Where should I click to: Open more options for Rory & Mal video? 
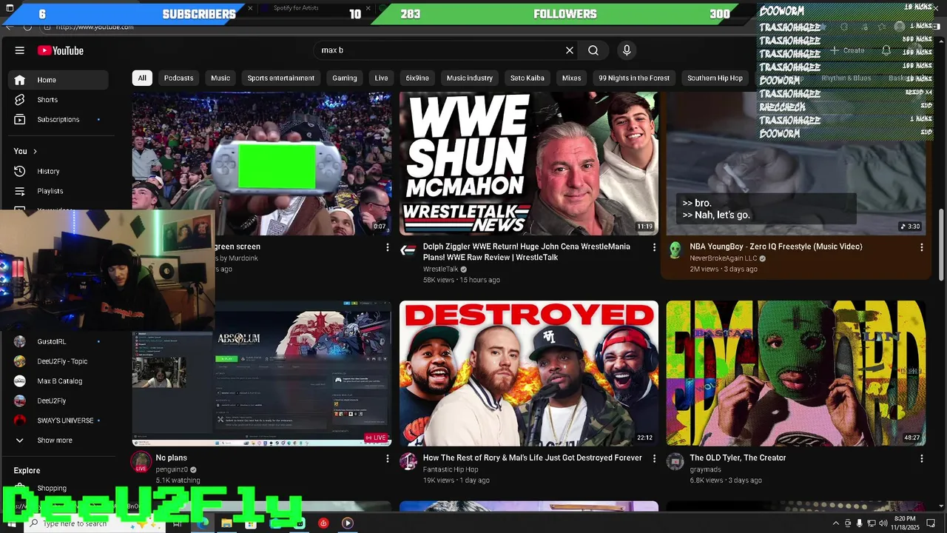tap(654, 459)
